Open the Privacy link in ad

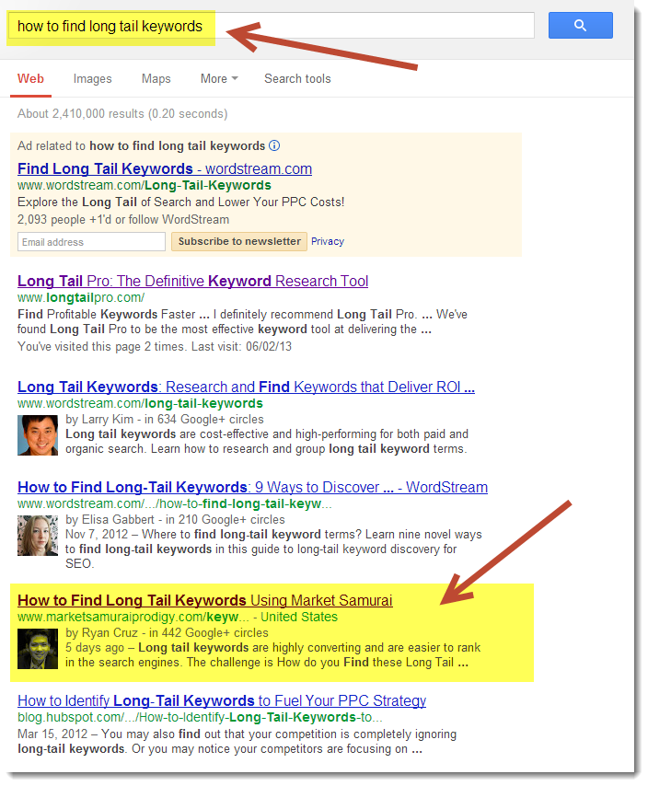click(328, 241)
